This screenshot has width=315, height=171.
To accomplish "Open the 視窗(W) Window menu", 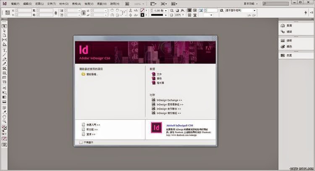I will [102, 4].
